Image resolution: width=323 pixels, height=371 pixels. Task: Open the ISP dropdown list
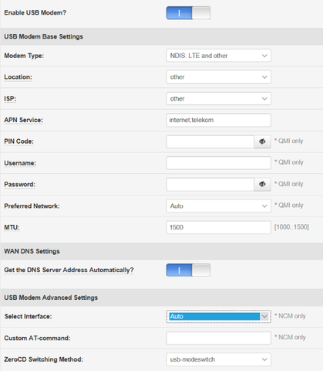tap(218, 99)
